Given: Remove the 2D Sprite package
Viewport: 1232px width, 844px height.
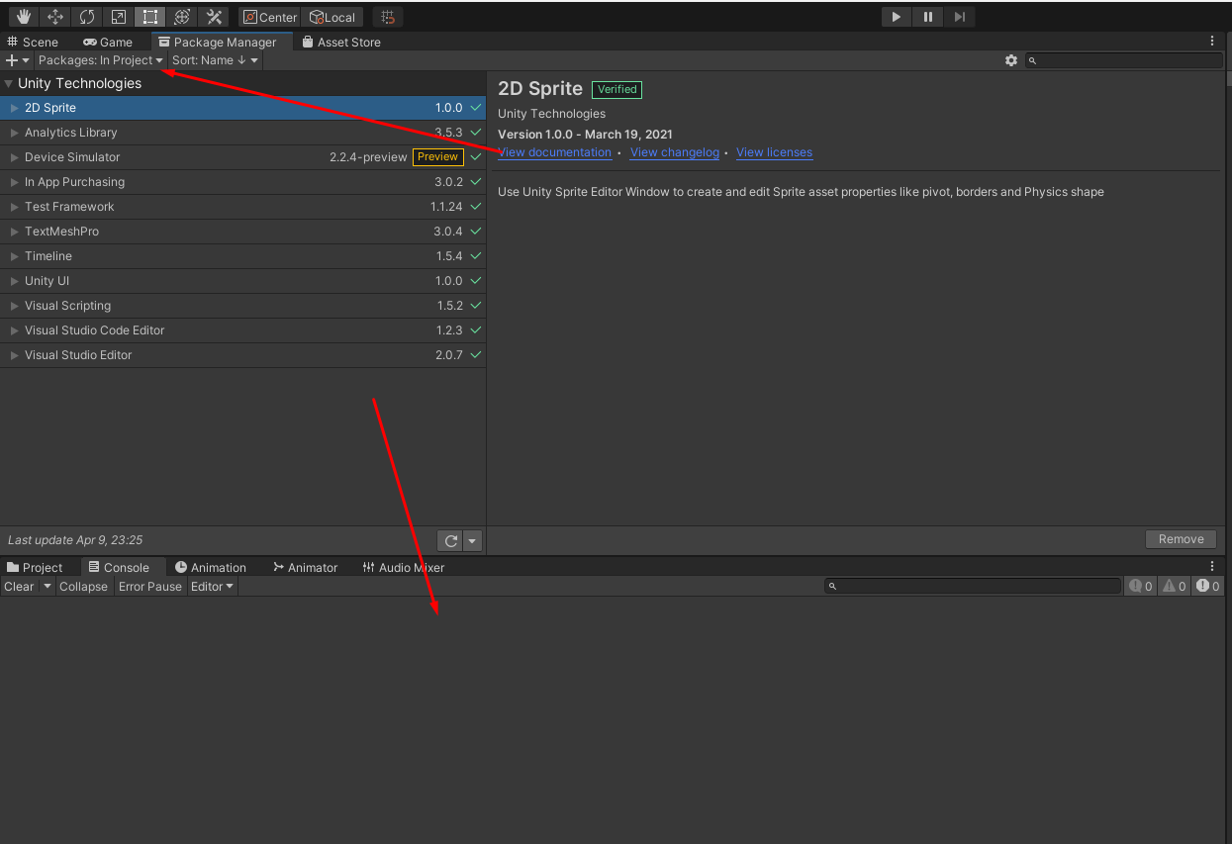Looking at the screenshot, I should click(1182, 539).
